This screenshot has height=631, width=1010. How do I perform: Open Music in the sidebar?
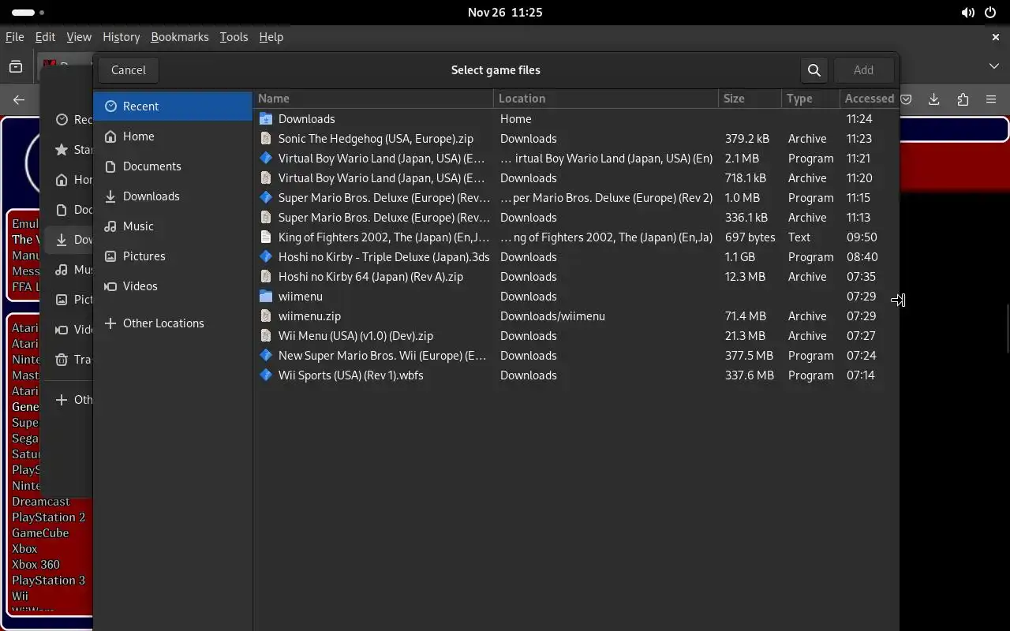pyautogui.click(x=173, y=226)
